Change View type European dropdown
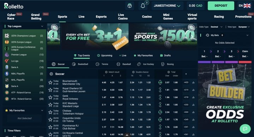 coord(244,27)
